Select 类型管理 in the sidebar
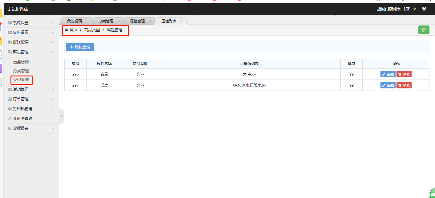 pos(21,80)
